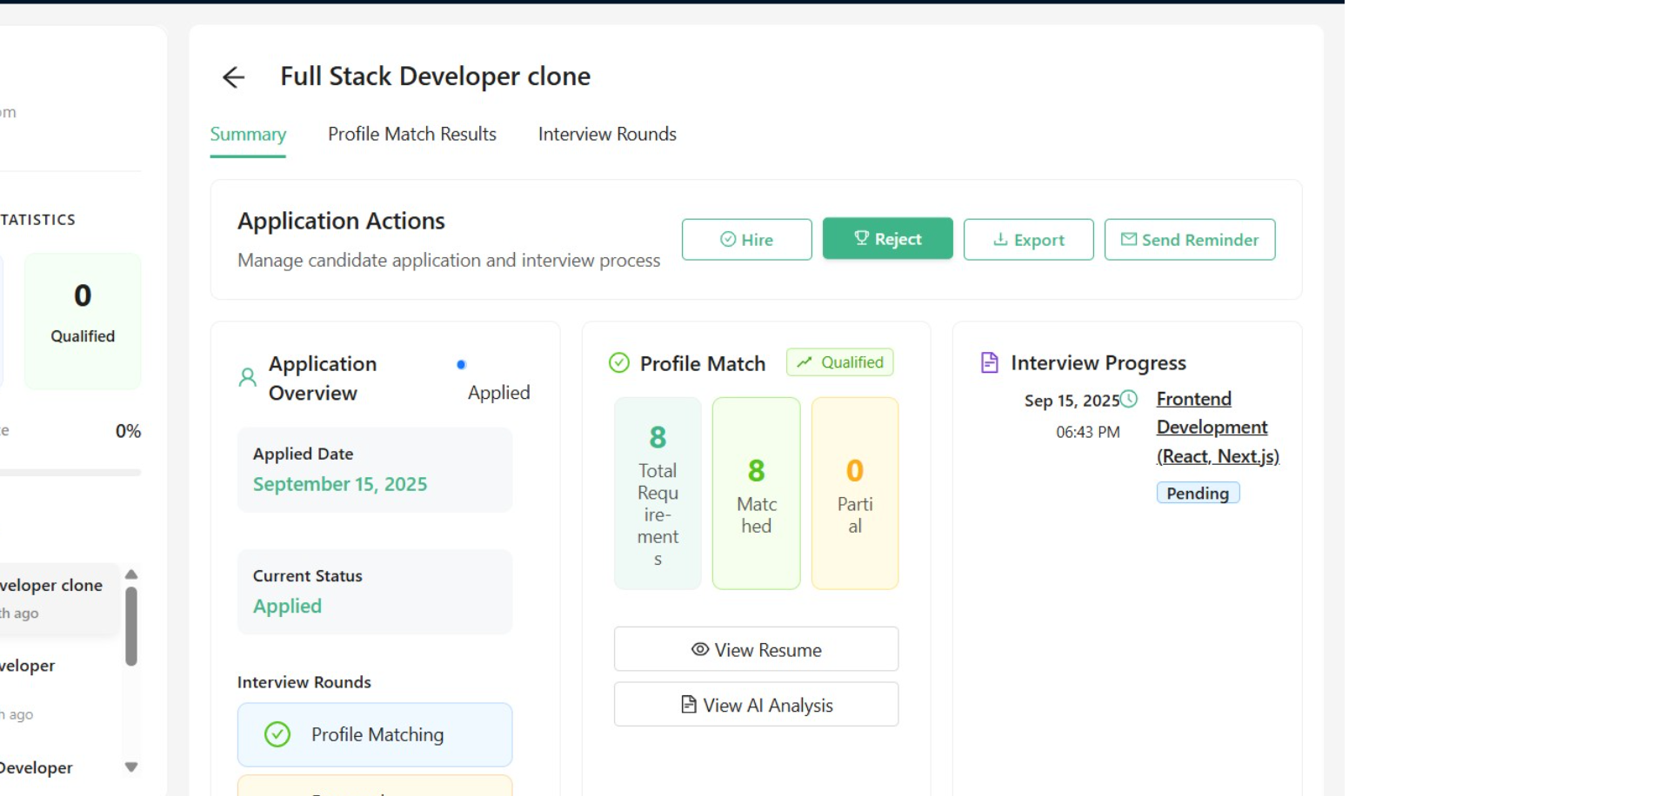The width and height of the screenshot is (1656, 796).
Task: Click the Qualified trend badge
Action: click(x=839, y=362)
